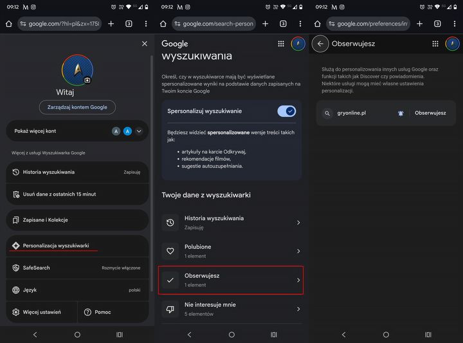Open Pomoc help button
The width and height of the screenshot is (463, 343).
click(x=113, y=312)
